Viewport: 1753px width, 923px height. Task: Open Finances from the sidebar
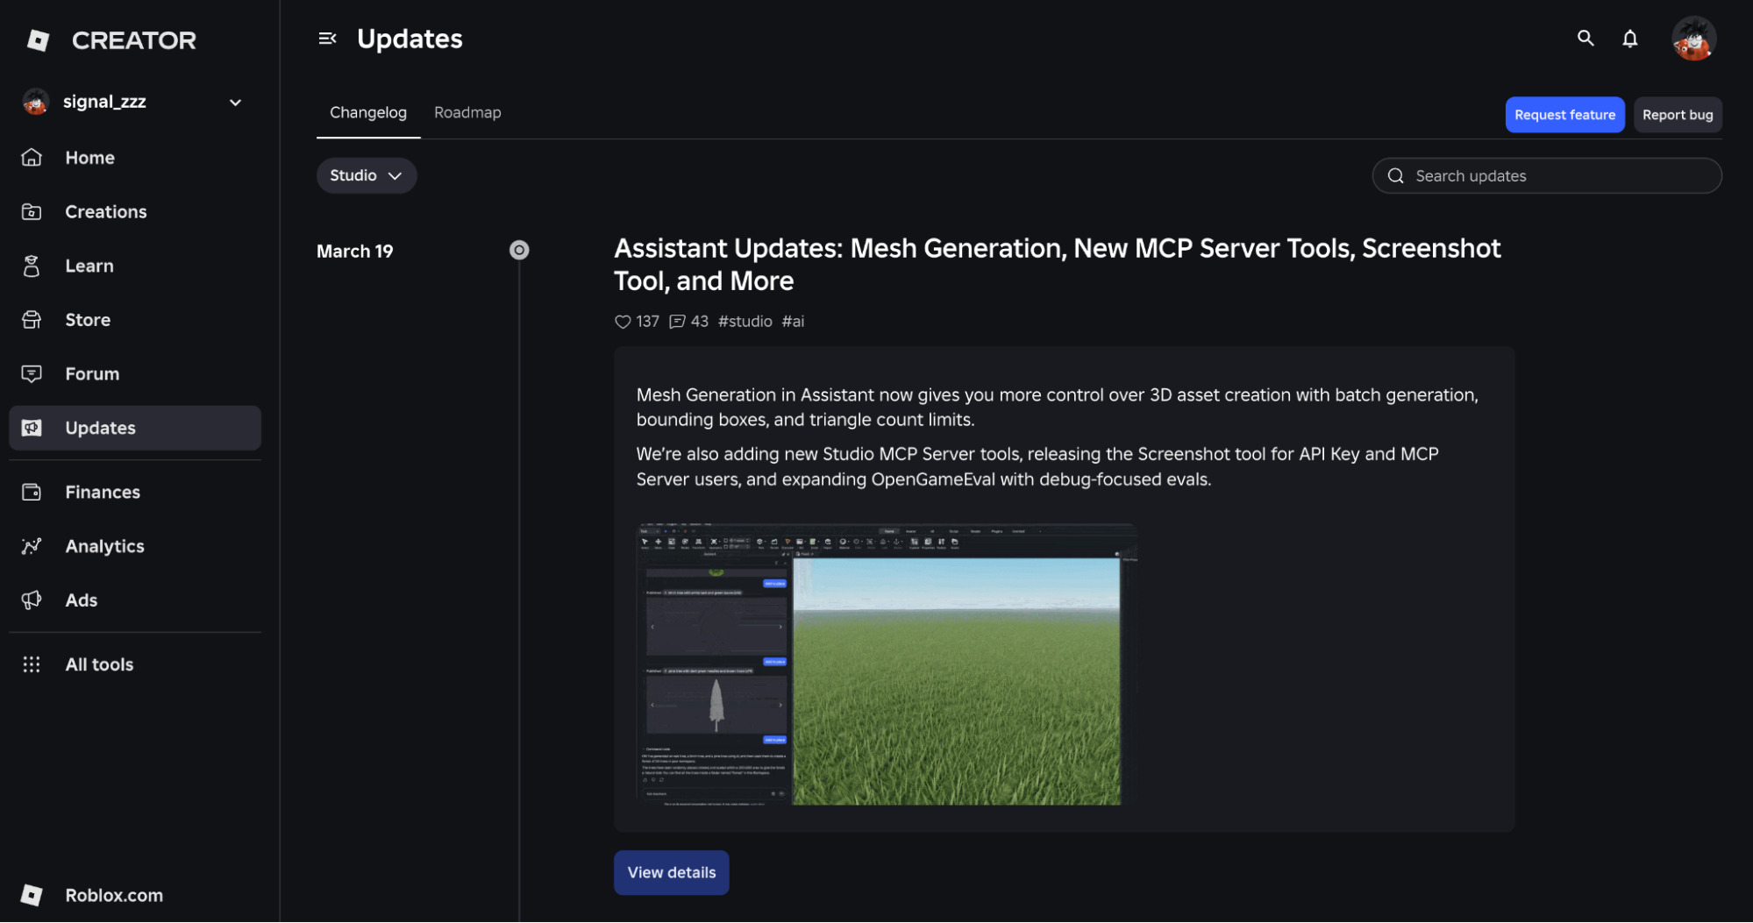click(x=135, y=493)
